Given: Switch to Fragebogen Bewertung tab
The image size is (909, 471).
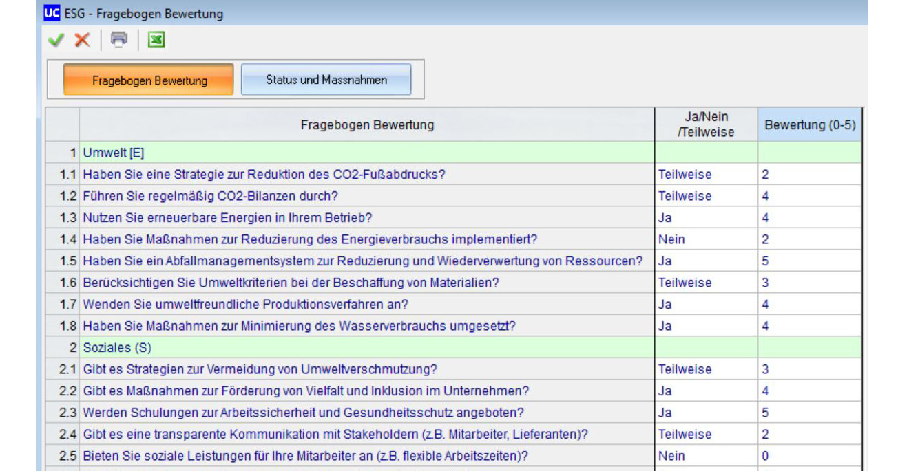Looking at the screenshot, I should [x=149, y=80].
